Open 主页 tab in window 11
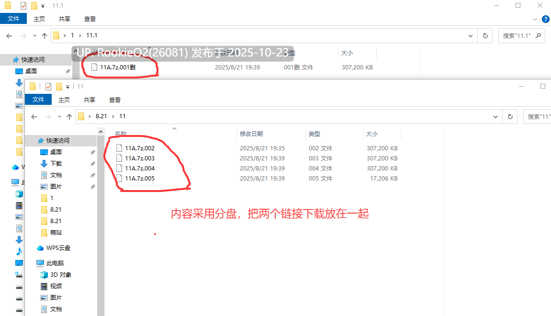 click(x=64, y=100)
